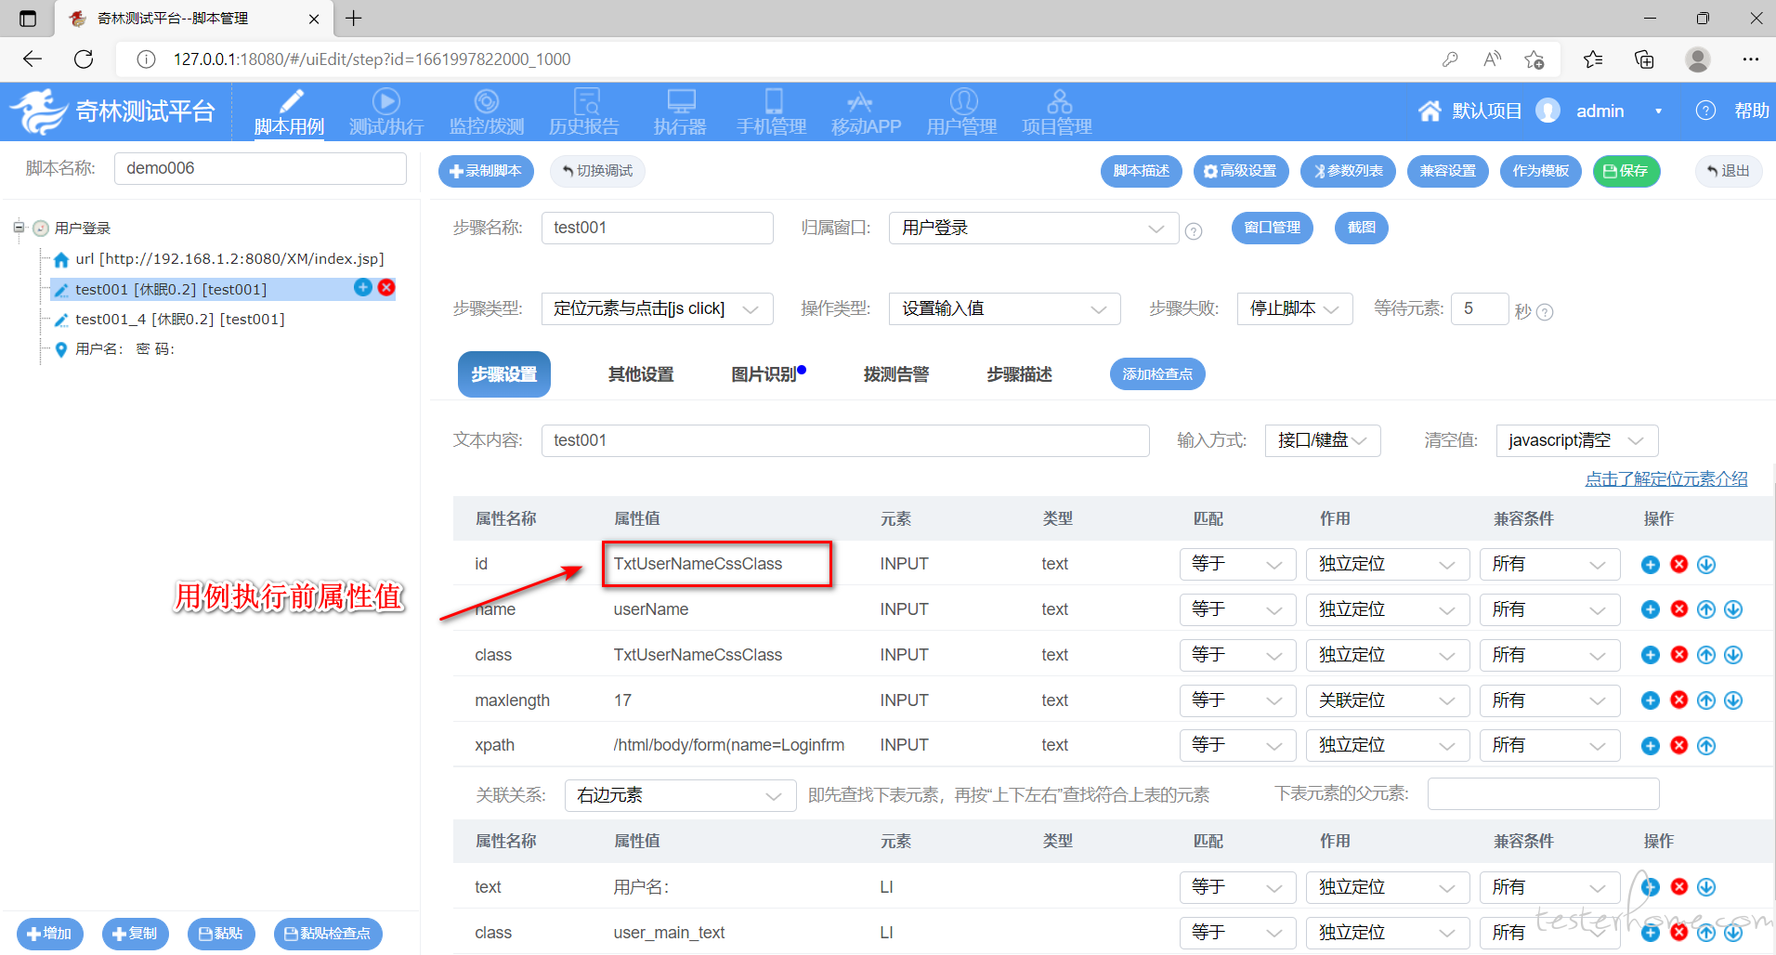The height and width of the screenshot is (955, 1776).
Task: Click the 黏贴检查点 button
Action: pyautogui.click(x=328, y=934)
